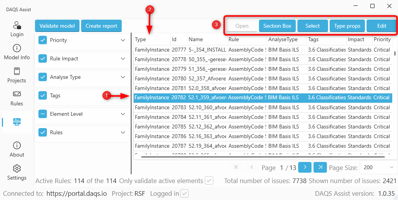Expand the Rule Impact filter section
The width and height of the screenshot is (398, 200).
123,58
